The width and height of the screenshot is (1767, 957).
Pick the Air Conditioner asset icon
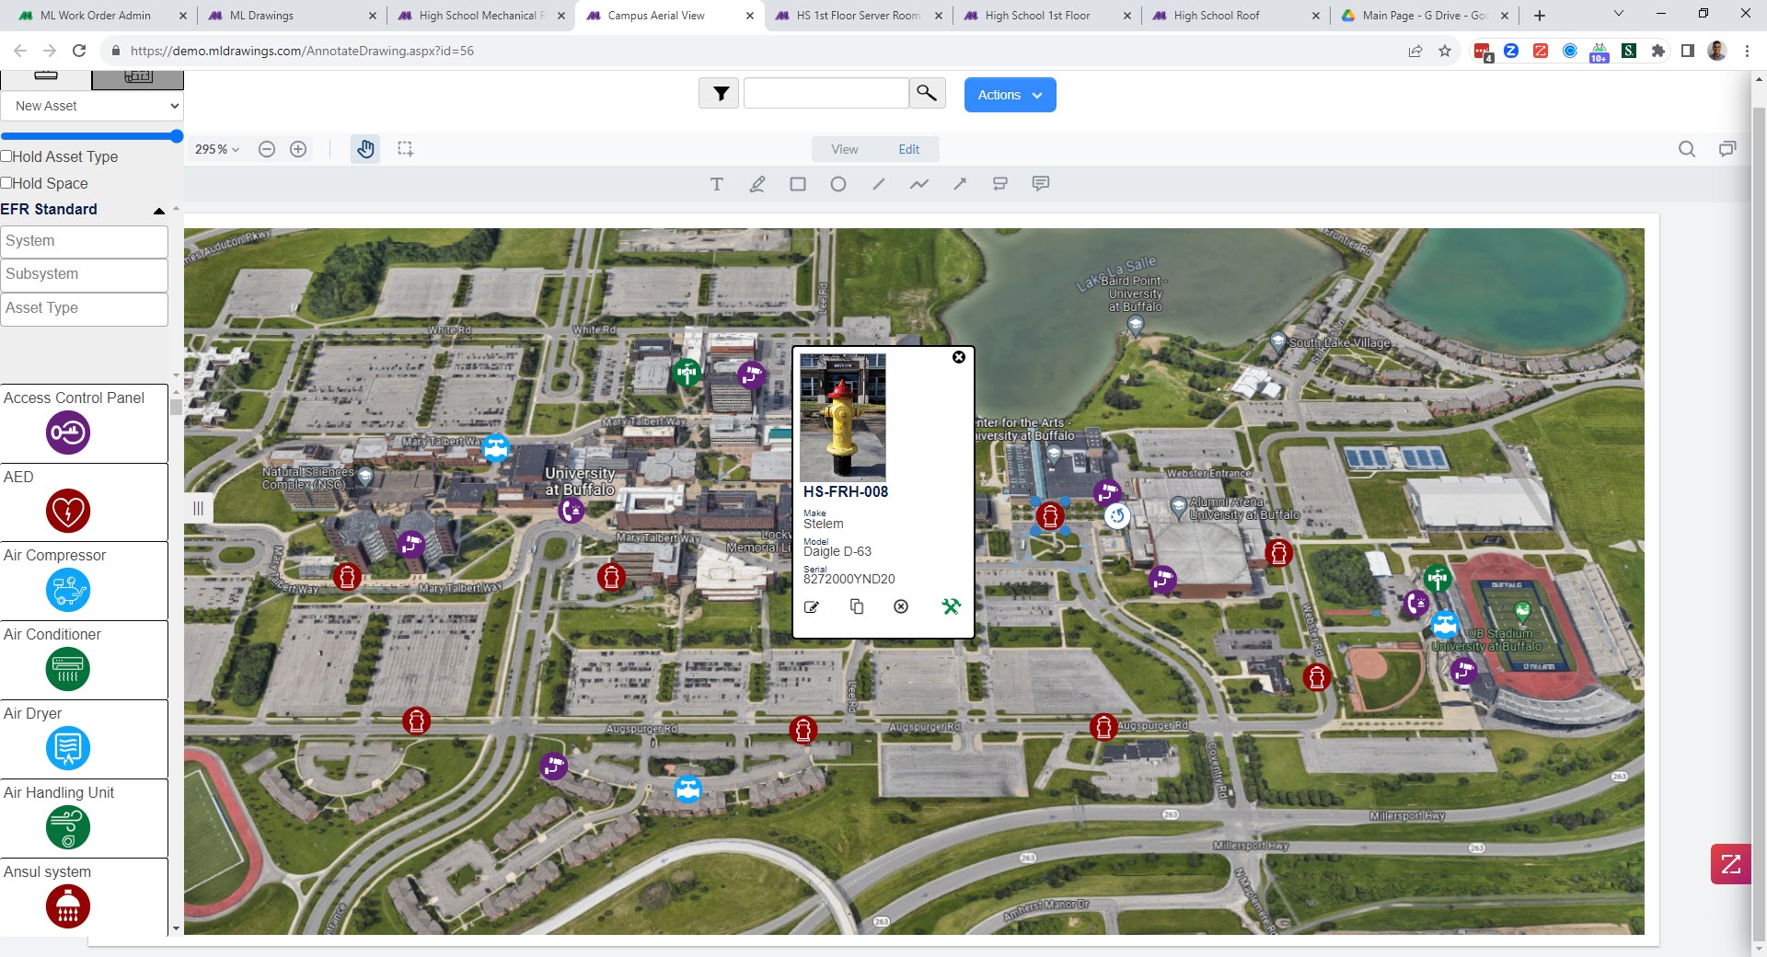pyautogui.click(x=68, y=669)
